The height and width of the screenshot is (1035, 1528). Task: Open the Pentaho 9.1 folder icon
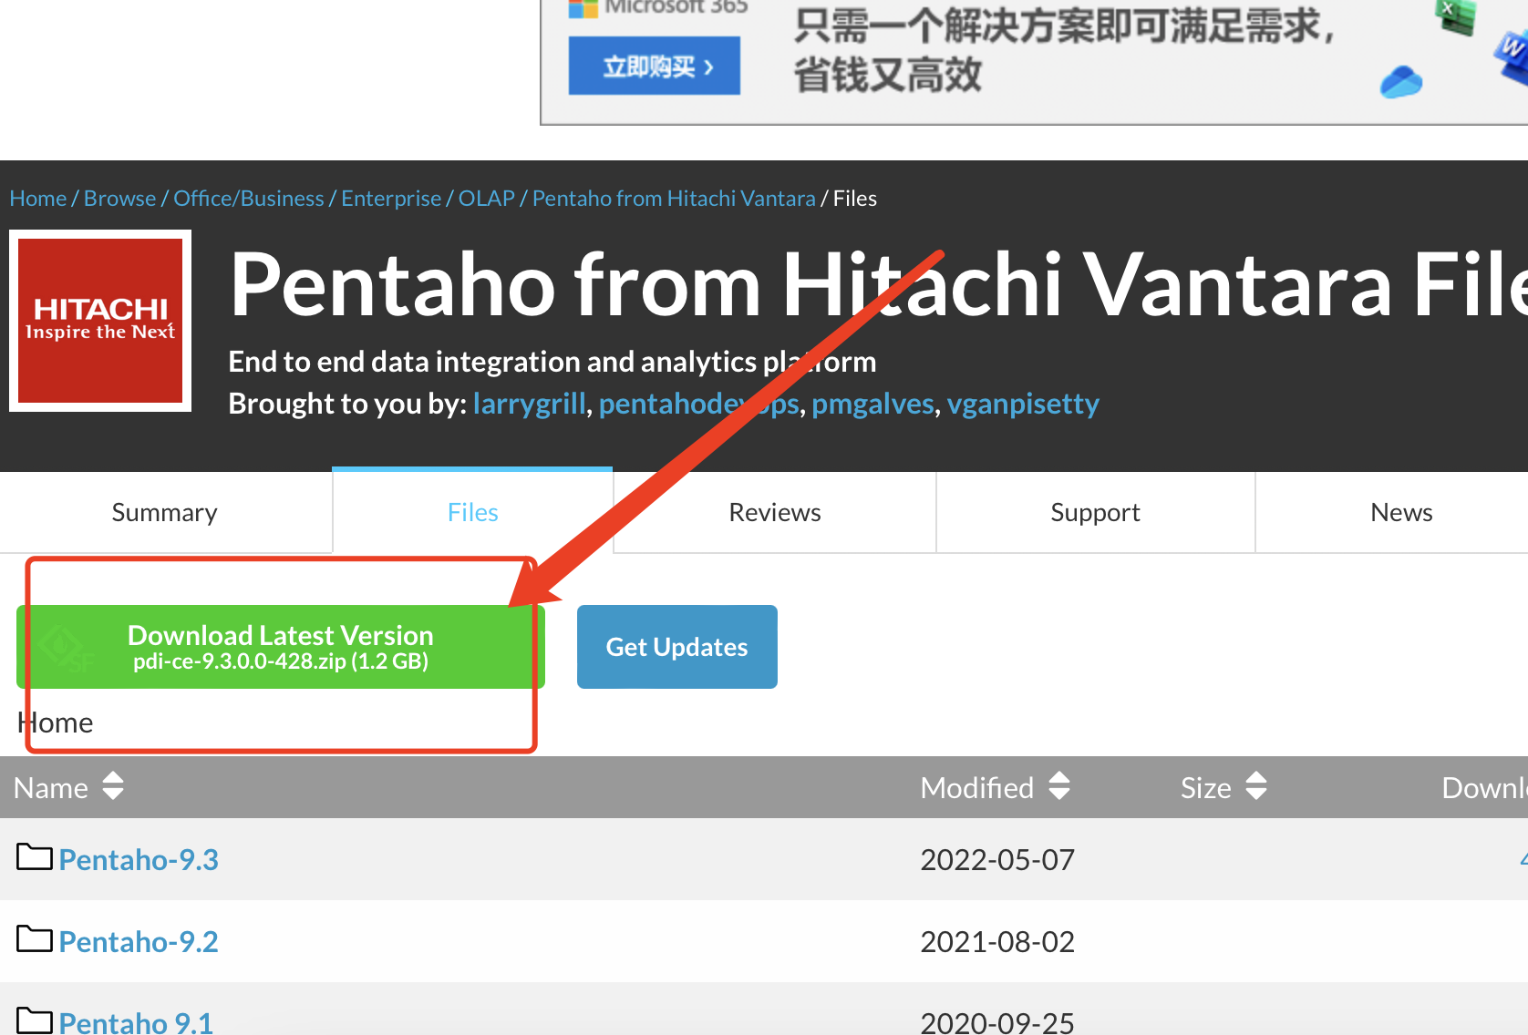35,1020
